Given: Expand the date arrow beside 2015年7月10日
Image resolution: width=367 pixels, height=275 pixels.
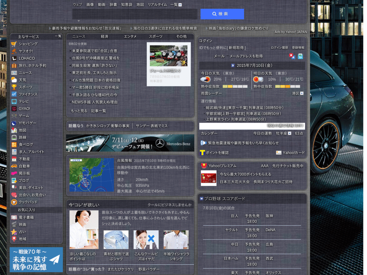Looking at the screenshot, I should [x=233, y=66].
